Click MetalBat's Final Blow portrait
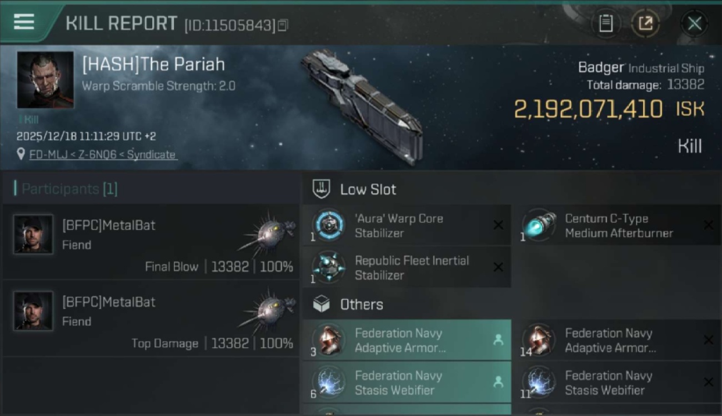The image size is (722, 416). [x=33, y=234]
